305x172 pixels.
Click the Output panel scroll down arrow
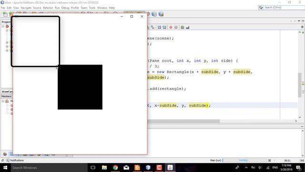coord(303,156)
